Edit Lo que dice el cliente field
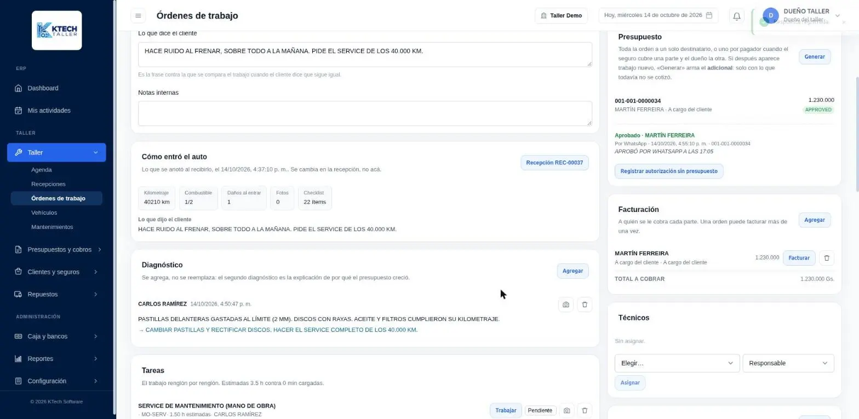The width and height of the screenshot is (859, 419). coord(365,55)
